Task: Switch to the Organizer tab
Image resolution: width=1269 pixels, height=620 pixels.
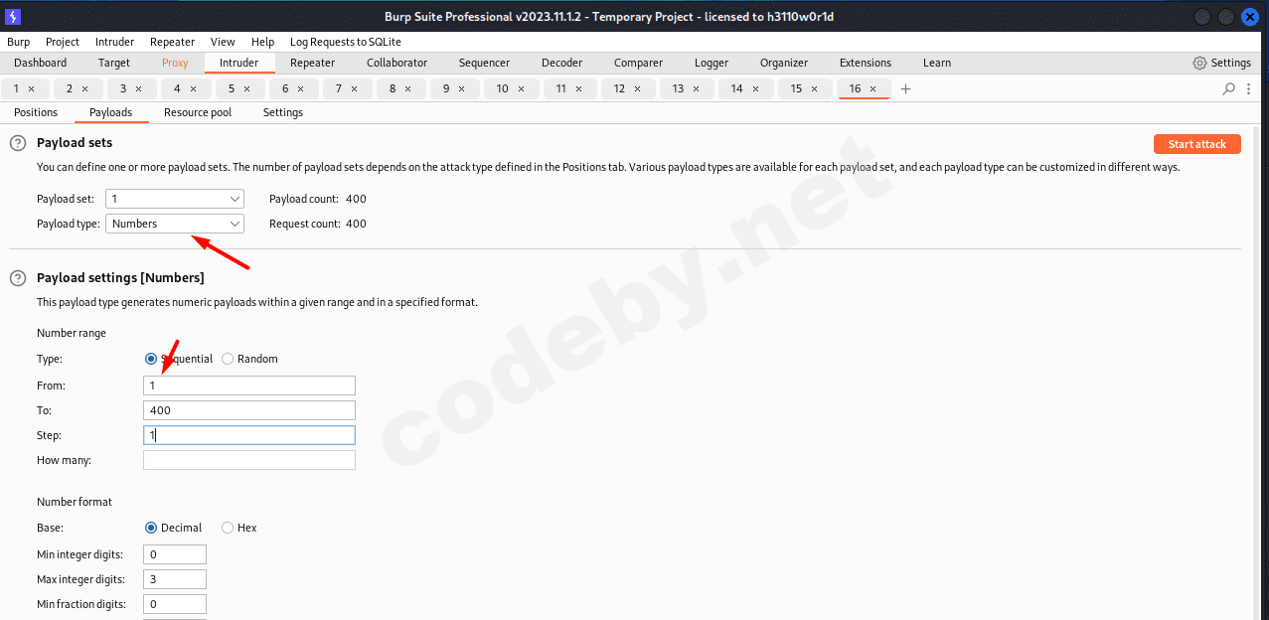Action: click(x=784, y=63)
